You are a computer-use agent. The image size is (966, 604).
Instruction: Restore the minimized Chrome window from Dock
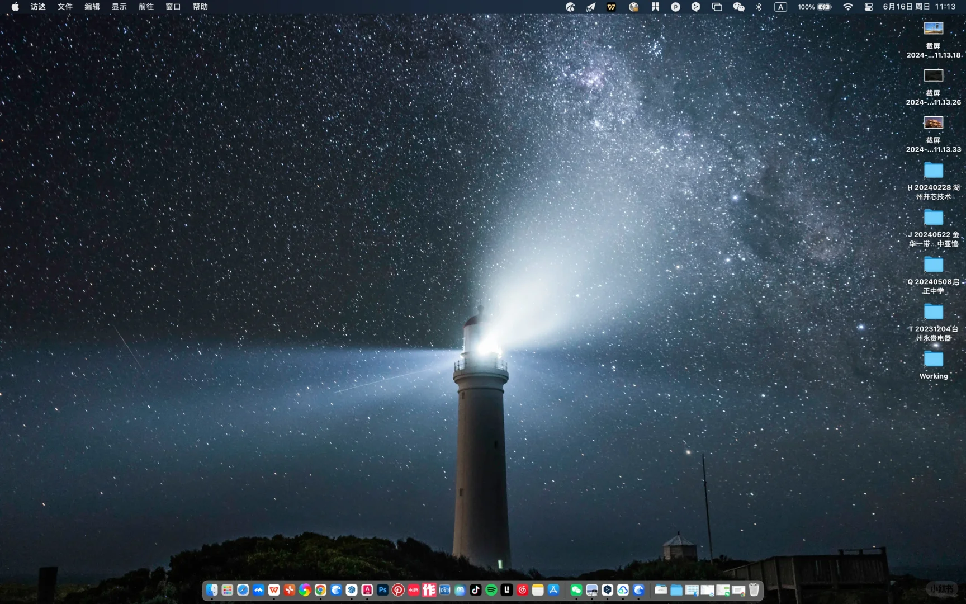click(x=738, y=589)
